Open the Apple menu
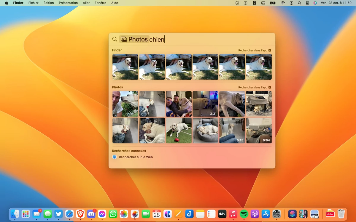The height and width of the screenshot is (222, 356). (x=7, y=3)
